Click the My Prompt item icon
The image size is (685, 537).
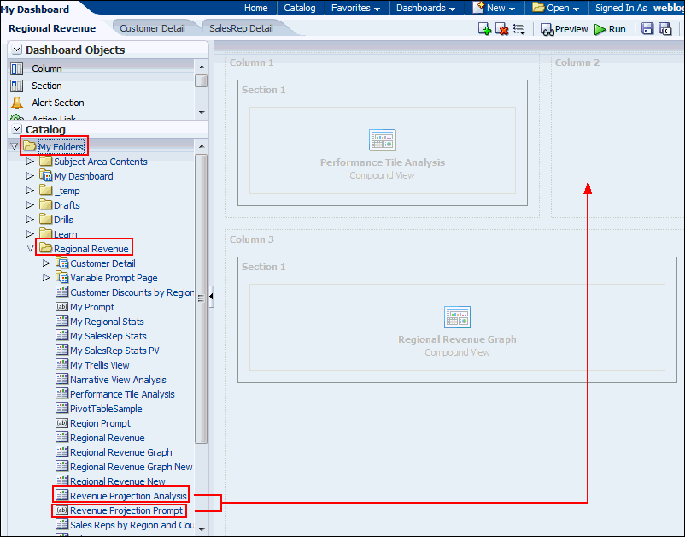[62, 306]
